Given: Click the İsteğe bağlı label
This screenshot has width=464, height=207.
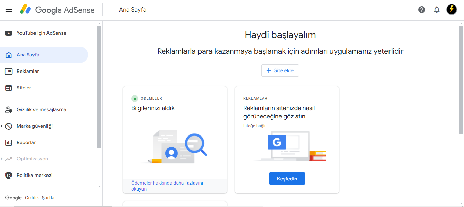Looking at the screenshot, I should pyautogui.click(x=254, y=126).
